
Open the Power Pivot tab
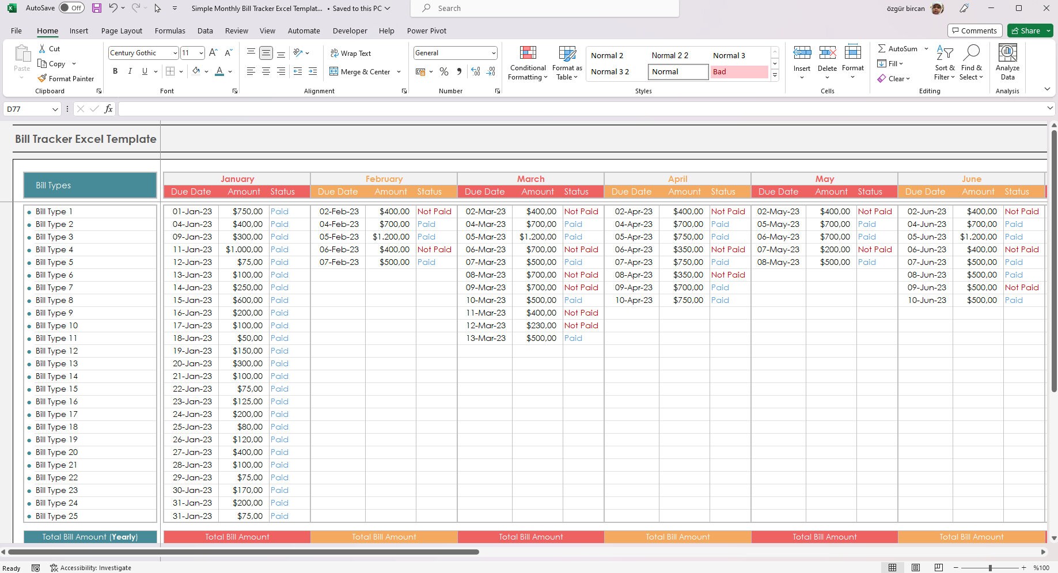click(426, 31)
